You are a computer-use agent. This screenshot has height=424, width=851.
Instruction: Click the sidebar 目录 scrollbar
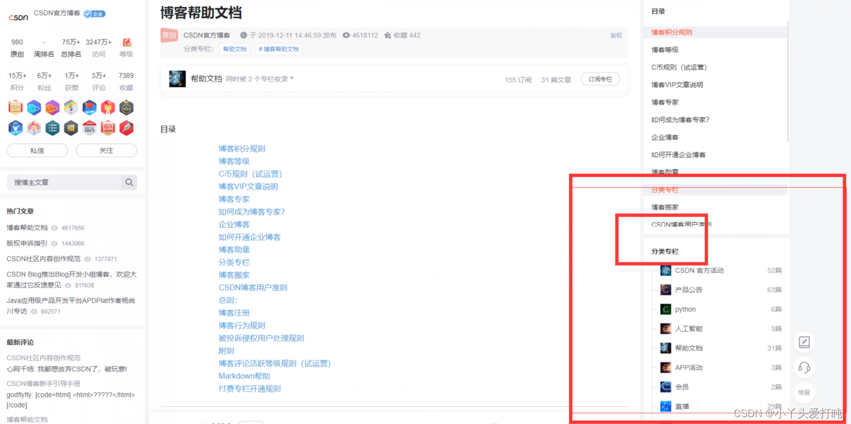[x=788, y=82]
